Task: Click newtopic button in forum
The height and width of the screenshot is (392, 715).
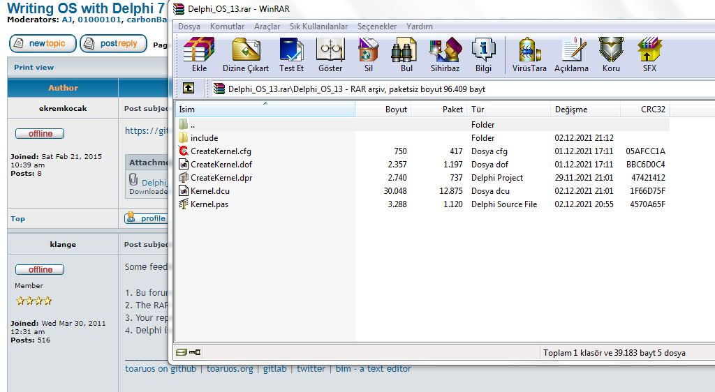Action: [x=43, y=43]
